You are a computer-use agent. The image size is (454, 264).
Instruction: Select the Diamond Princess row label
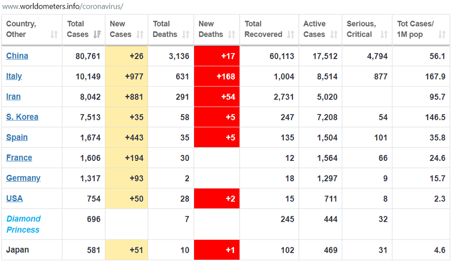23,224
